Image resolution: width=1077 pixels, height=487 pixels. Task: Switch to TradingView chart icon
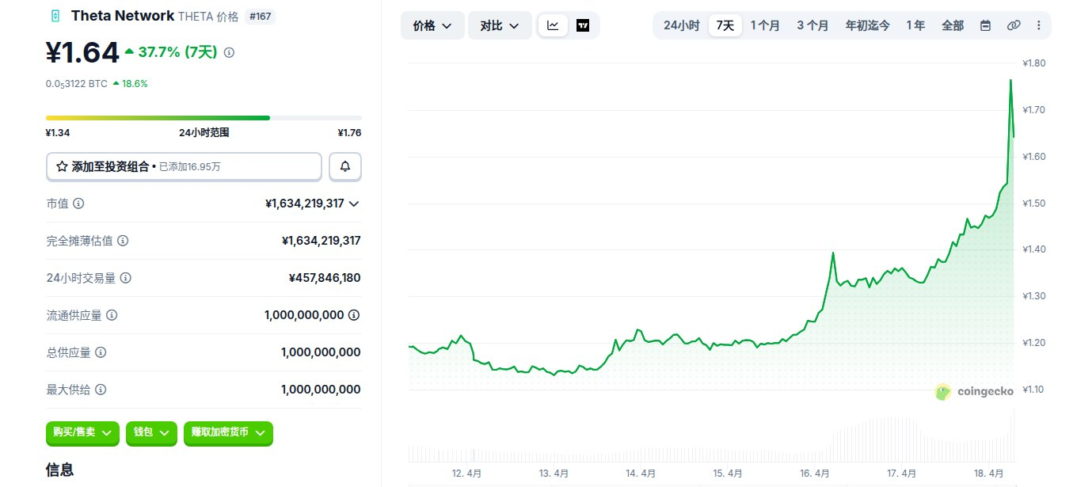pos(583,25)
